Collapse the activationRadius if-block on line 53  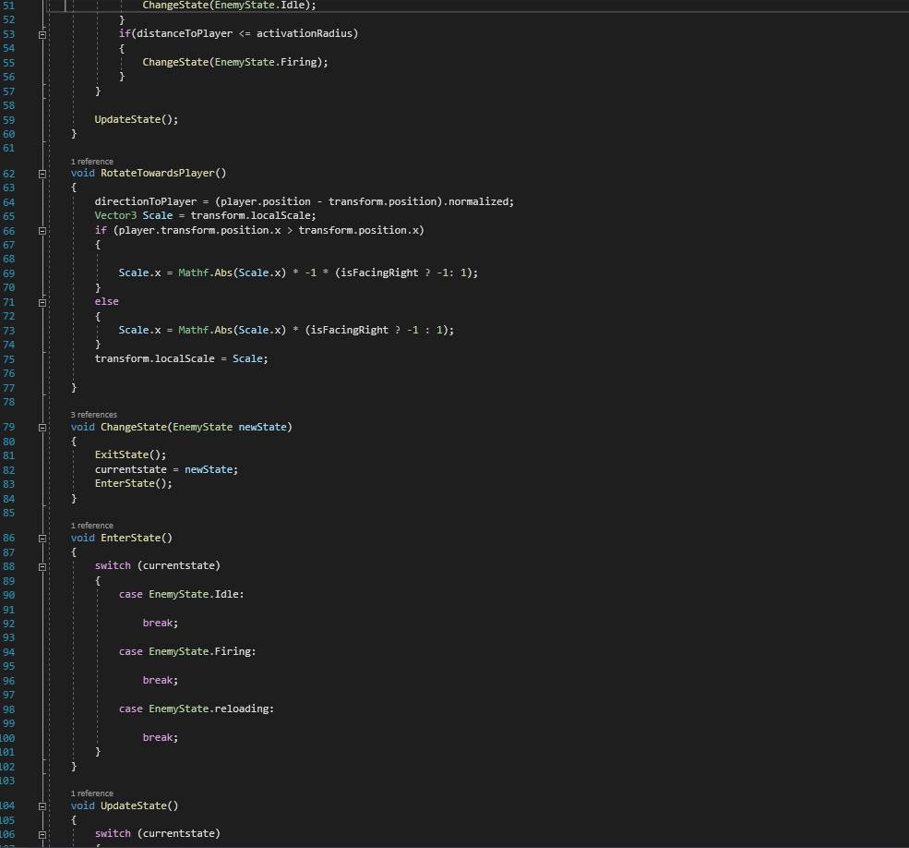click(42, 34)
